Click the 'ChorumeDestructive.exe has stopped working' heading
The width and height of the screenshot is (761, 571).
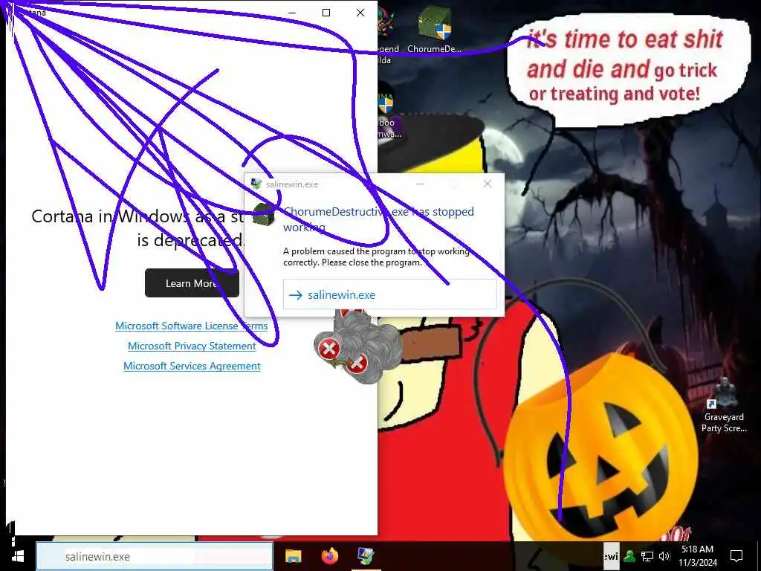point(378,219)
